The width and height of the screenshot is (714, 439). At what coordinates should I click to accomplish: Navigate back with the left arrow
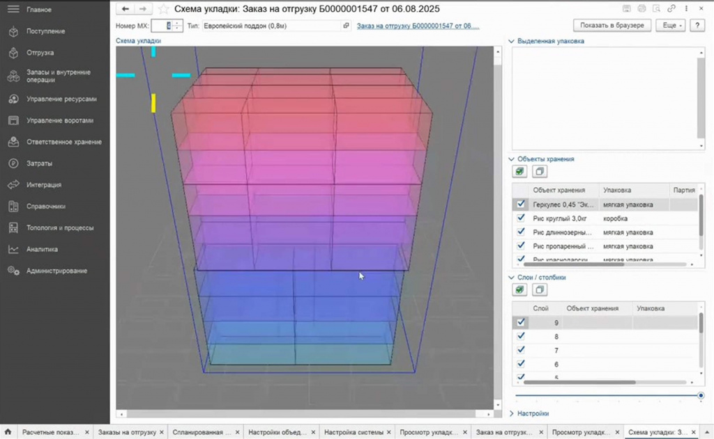click(x=126, y=8)
